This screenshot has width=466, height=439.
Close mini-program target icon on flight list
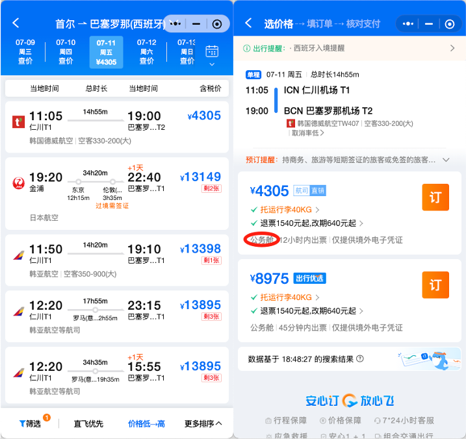(217, 24)
